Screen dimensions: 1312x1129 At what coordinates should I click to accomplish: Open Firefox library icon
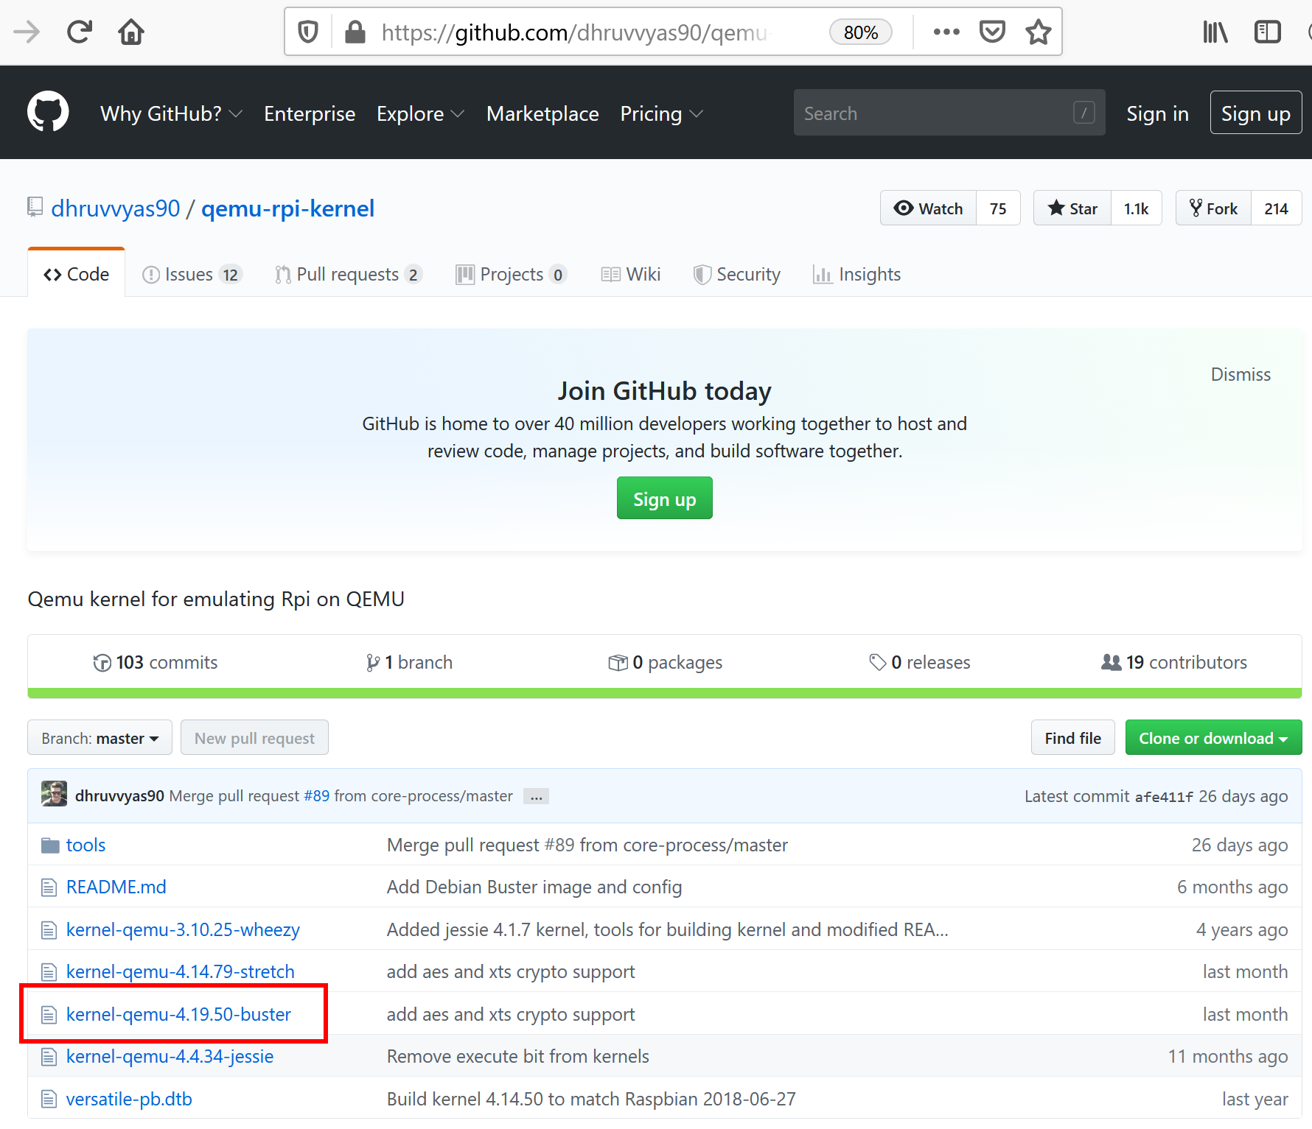pos(1215,32)
